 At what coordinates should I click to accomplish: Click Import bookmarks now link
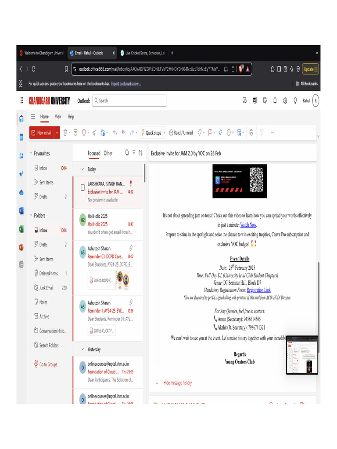[126, 84]
